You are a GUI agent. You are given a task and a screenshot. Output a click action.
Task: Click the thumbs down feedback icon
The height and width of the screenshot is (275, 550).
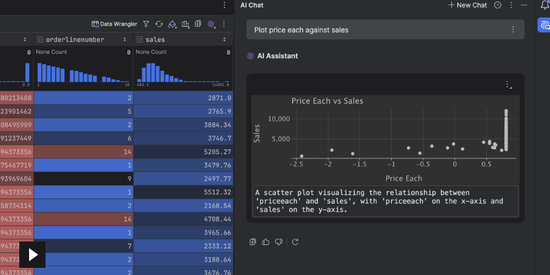pyautogui.click(x=278, y=242)
